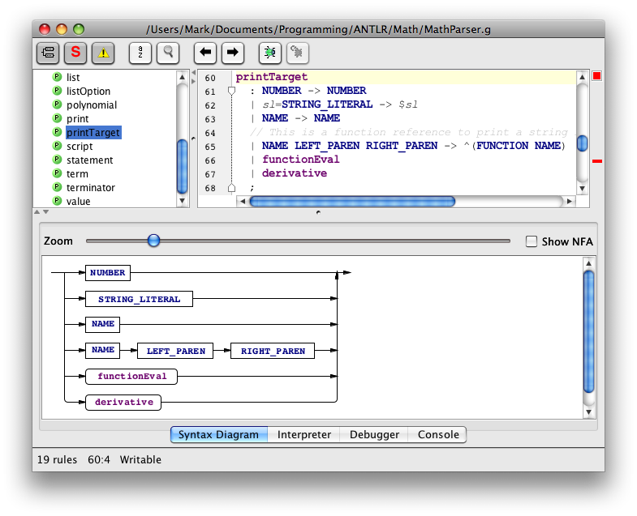Click the STRING_LITERAL box in the diagram

[x=139, y=299]
